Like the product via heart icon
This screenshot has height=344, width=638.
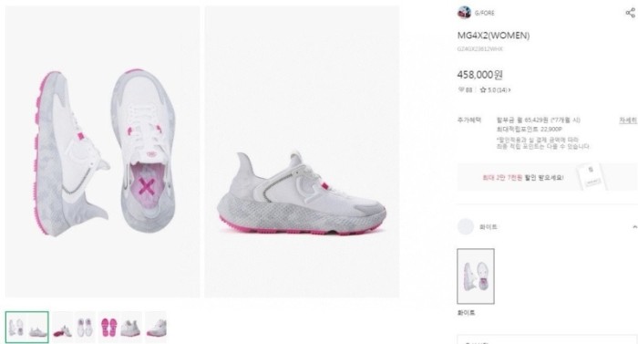tap(461, 89)
